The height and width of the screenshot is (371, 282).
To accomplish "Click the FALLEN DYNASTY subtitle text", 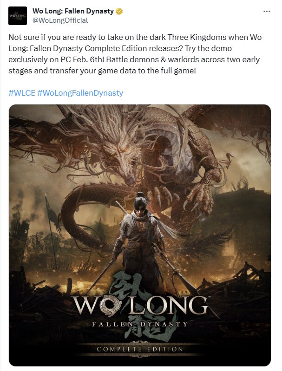I will (140, 324).
